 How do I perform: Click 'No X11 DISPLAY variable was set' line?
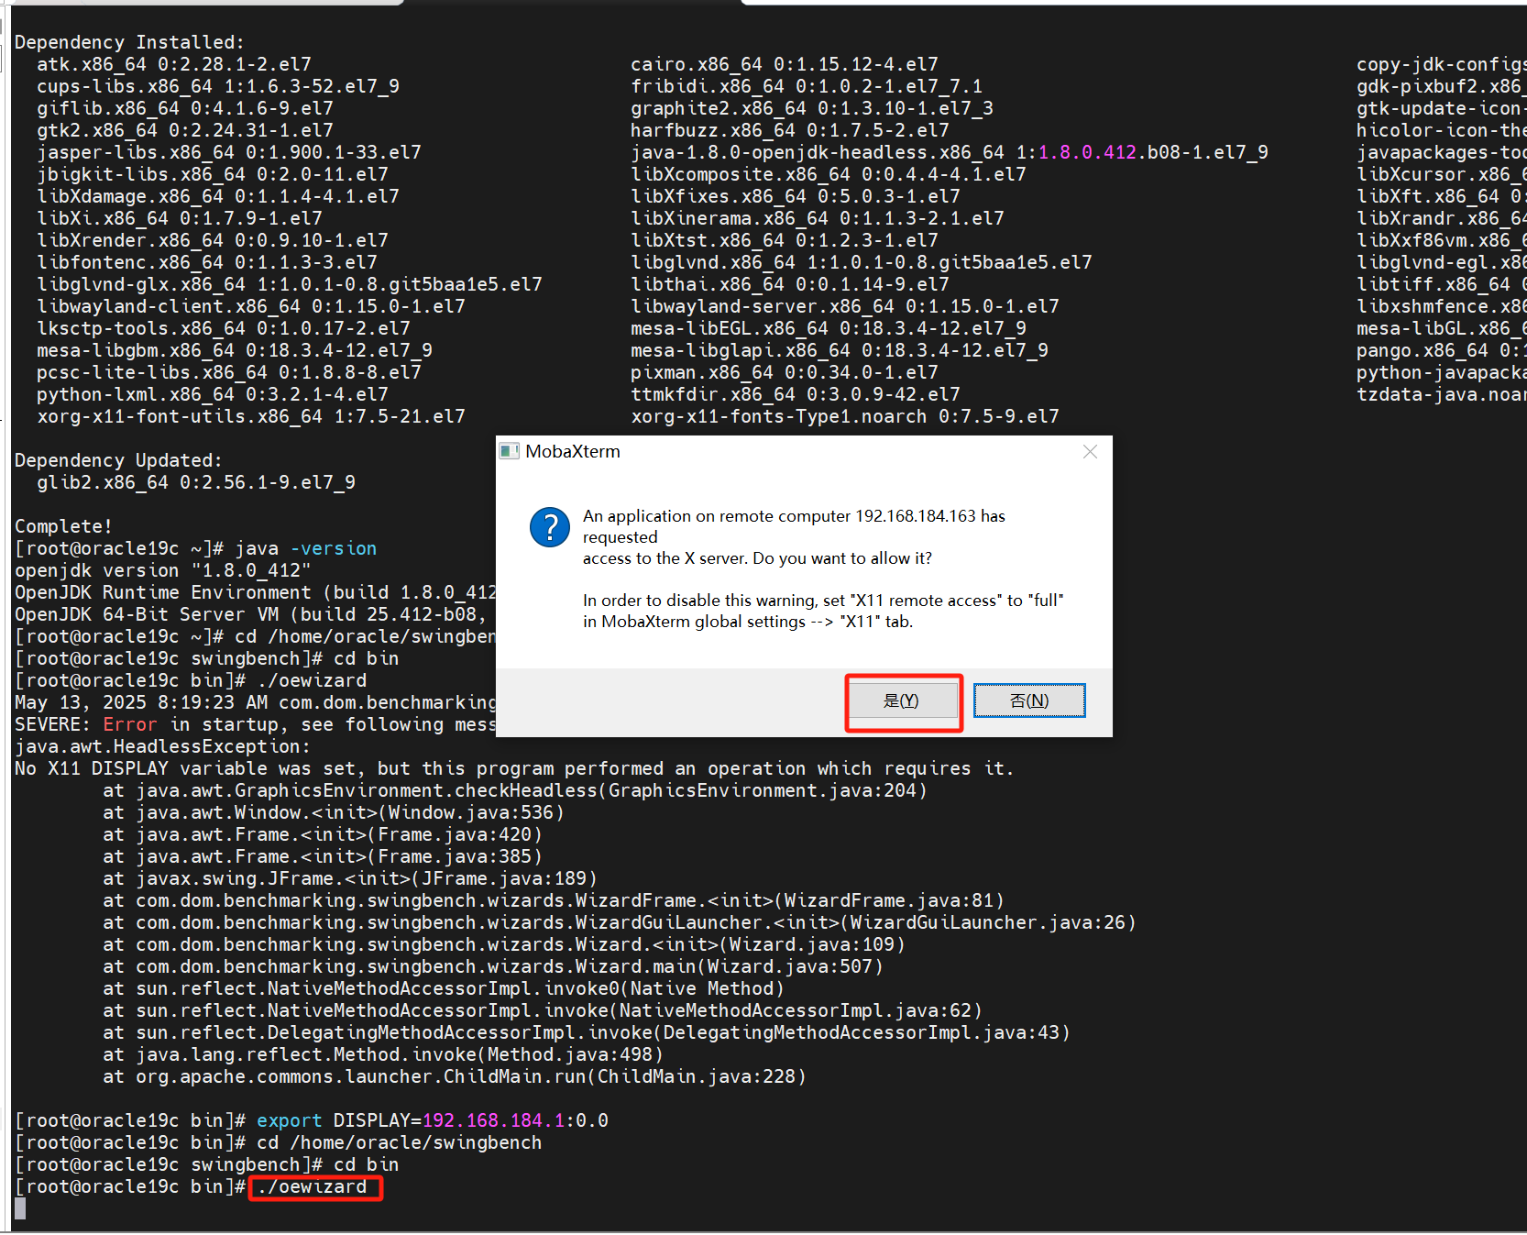(x=514, y=768)
